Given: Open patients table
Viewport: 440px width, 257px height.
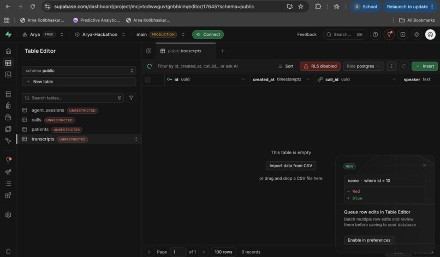Looking at the screenshot, I should tap(40, 130).
